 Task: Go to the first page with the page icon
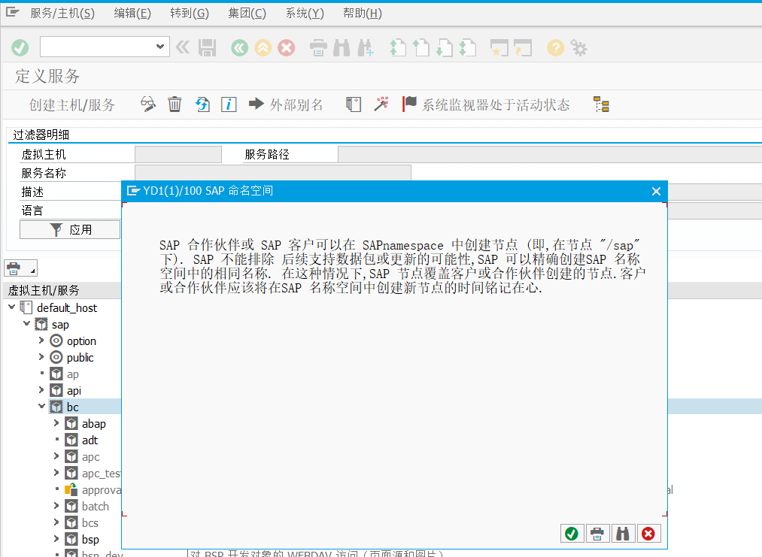[398, 47]
